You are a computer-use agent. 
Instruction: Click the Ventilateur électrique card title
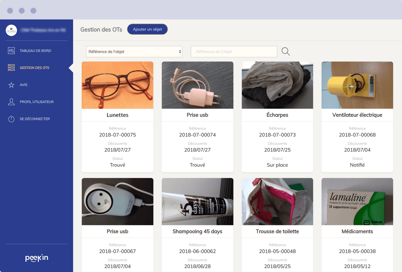pos(357,115)
